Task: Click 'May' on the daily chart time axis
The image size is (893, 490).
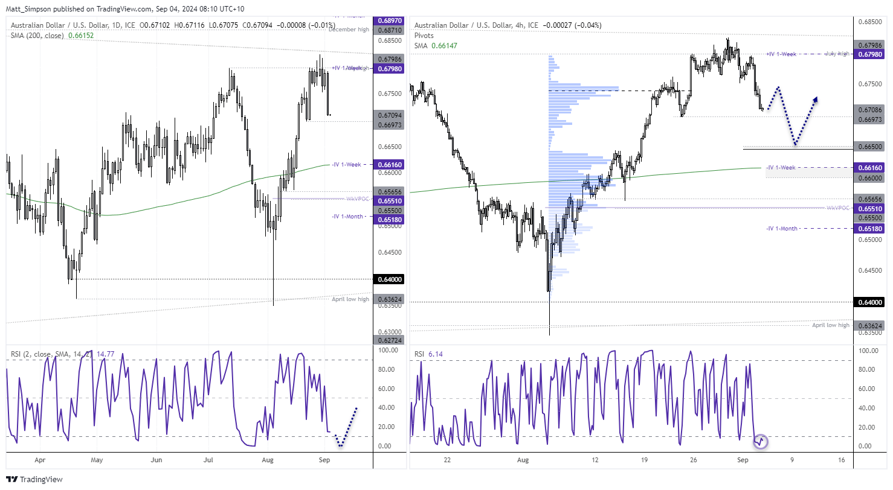Action: click(x=97, y=459)
